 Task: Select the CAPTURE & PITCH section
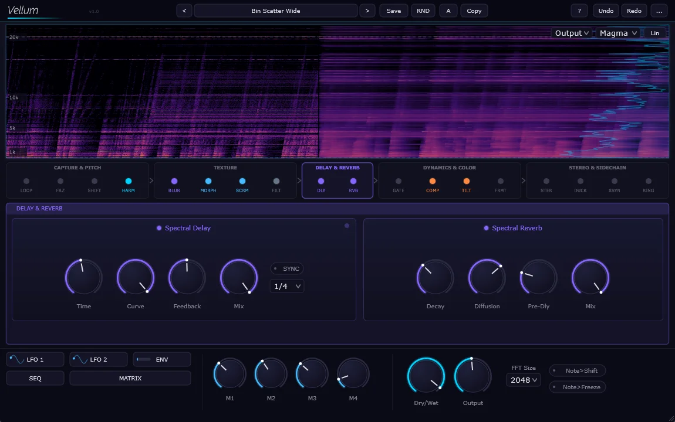tap(77, 168)
